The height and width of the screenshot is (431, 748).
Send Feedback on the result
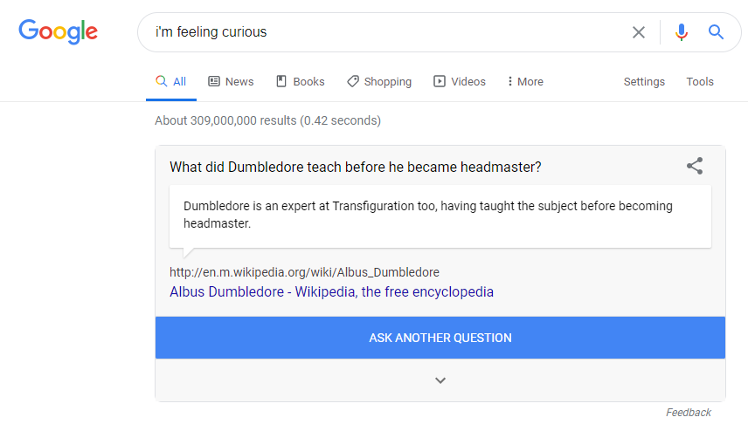pyautogui.click(x=689, y=413)
